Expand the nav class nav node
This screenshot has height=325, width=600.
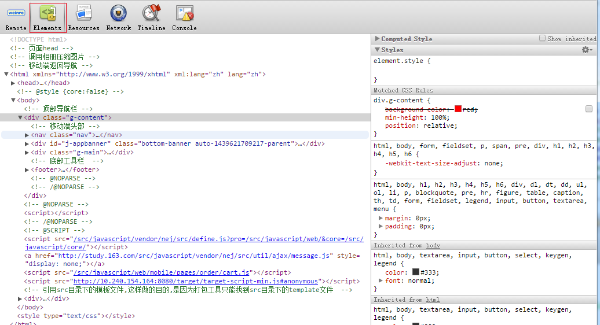pyautogui.click(x=27, y=135)
